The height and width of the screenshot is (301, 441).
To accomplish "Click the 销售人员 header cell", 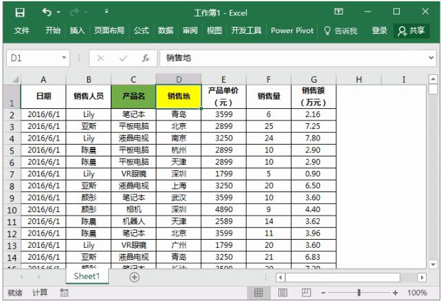I will pyautogui.click(x=89, y=96).
